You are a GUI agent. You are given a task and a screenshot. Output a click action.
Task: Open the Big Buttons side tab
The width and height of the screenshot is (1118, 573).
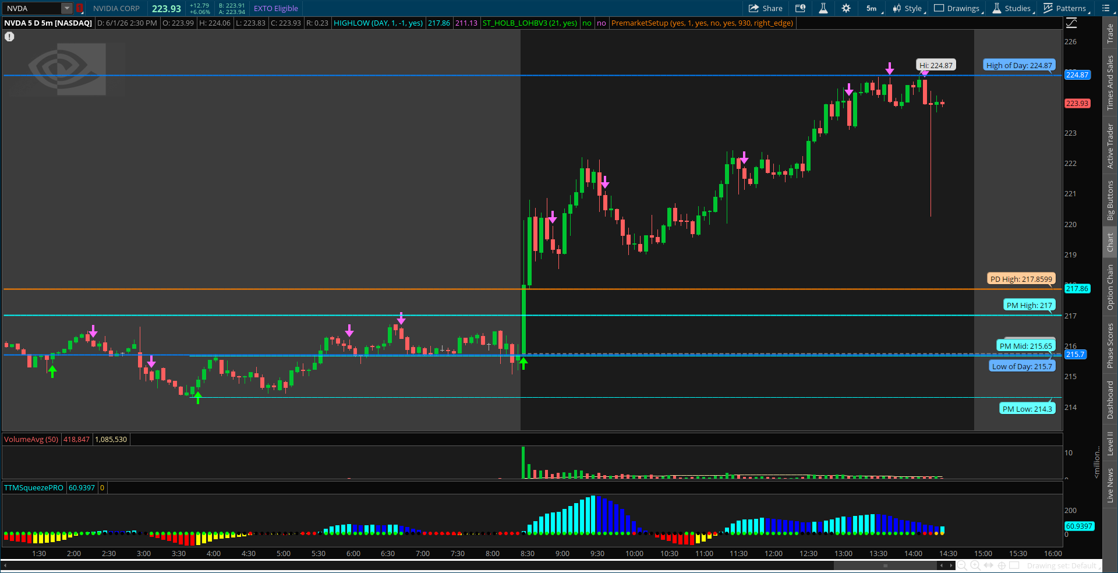[x=1110, y=200]
